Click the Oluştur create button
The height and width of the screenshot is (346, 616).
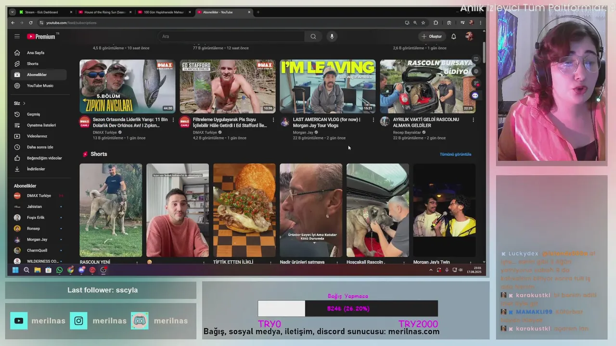[x=432, y=37]
